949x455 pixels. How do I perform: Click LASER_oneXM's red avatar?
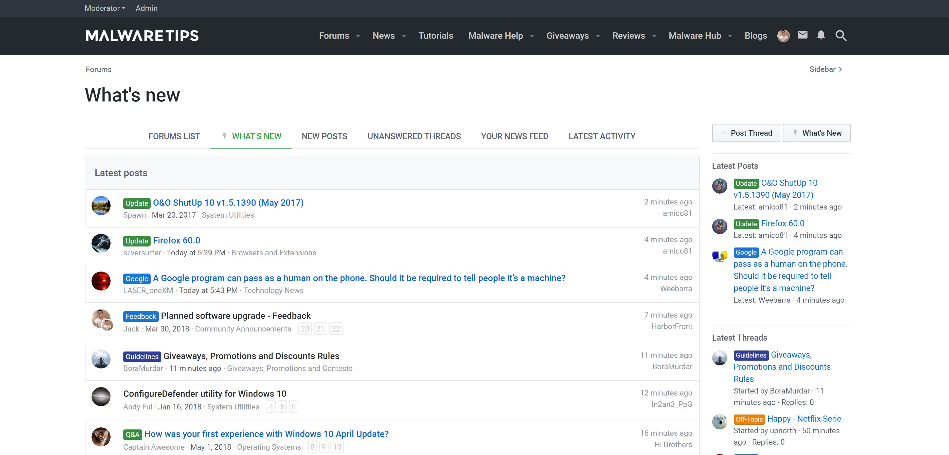[x=101, y=281]
